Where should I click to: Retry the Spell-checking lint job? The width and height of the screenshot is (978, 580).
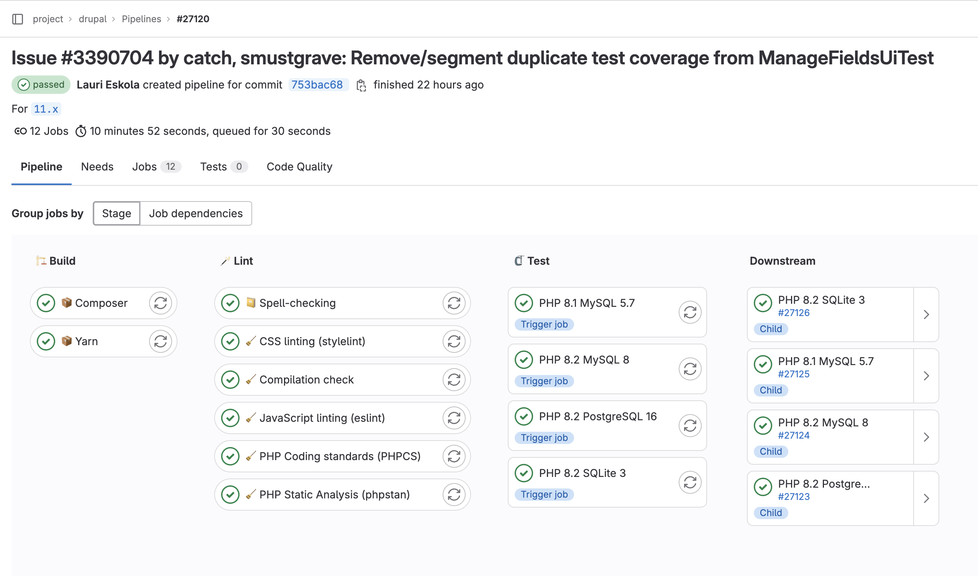(455, 303)
